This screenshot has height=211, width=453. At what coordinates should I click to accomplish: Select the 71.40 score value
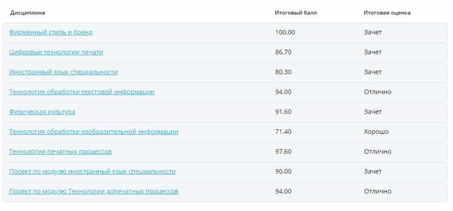tap(283, 132)
